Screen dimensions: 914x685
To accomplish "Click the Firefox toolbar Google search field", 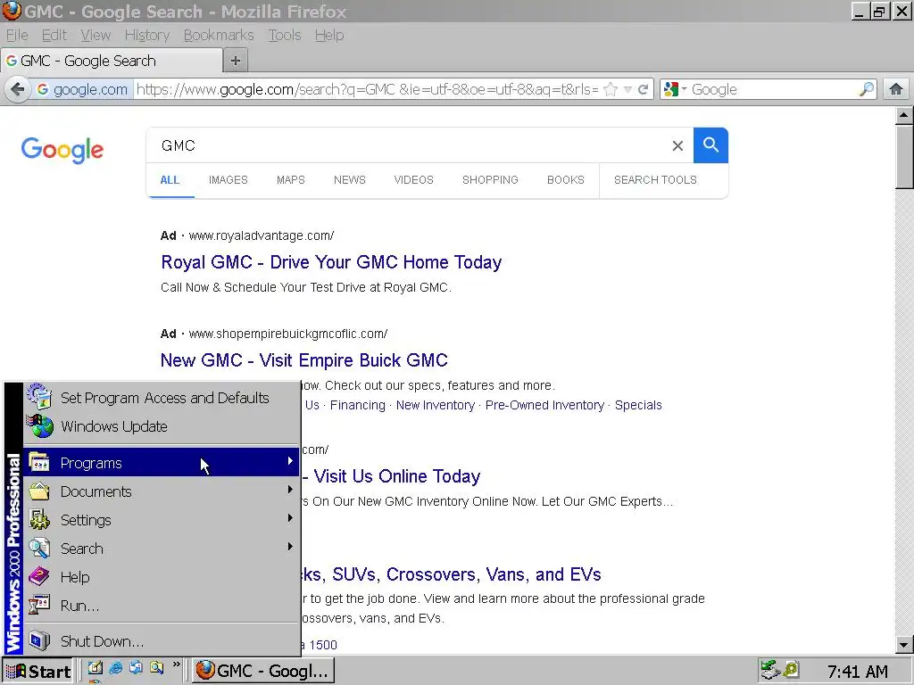I will pyautogui.click(x=773, y=90).
